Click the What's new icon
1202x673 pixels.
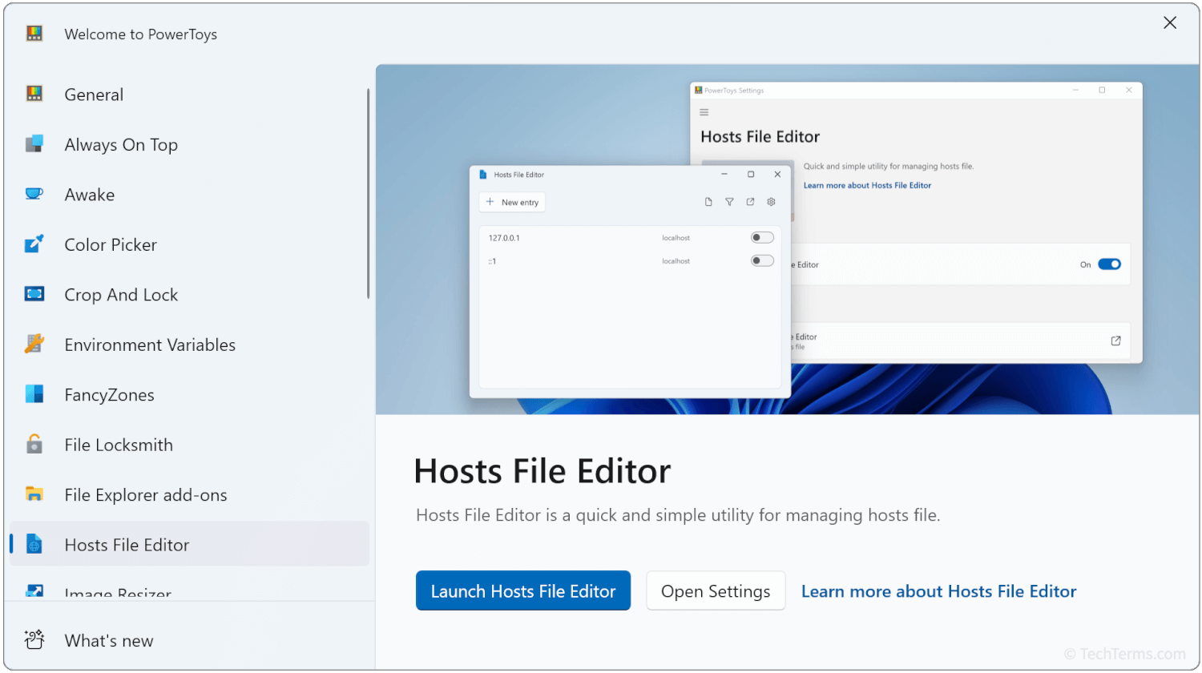[x=34, y=639]
